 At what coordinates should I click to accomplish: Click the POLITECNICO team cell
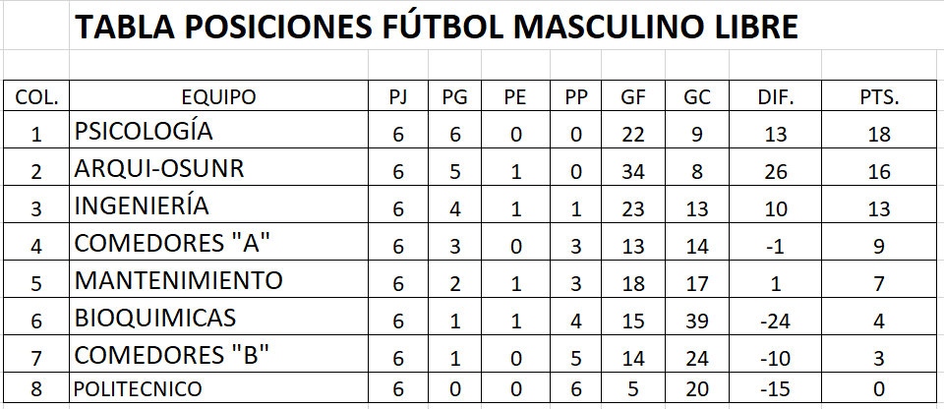tap(218, 388)
